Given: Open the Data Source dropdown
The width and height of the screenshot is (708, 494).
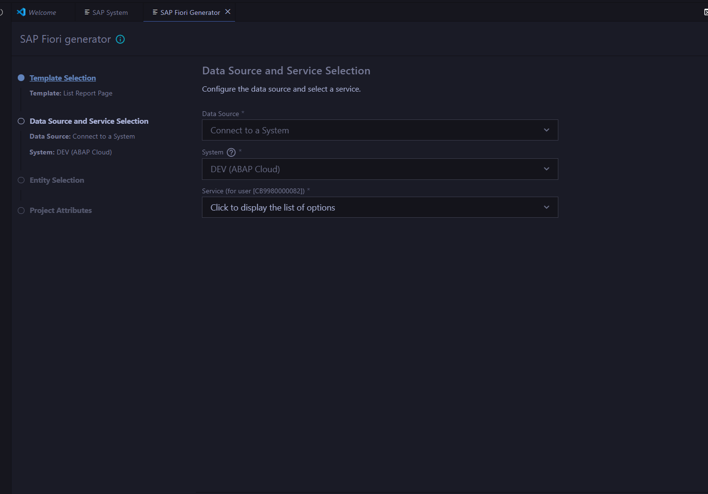Looking at the screenshot, I should pos(380,130).
